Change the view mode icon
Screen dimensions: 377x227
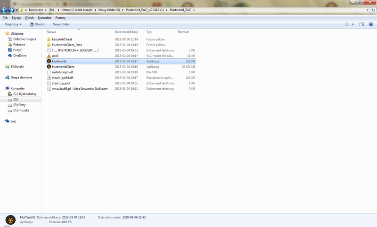coord(347,24)
